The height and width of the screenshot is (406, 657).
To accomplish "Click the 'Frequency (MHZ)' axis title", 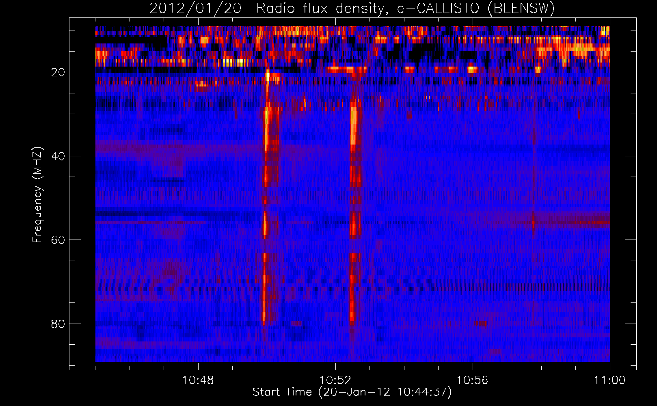I will pyautogui.click(x=37, y=195).
